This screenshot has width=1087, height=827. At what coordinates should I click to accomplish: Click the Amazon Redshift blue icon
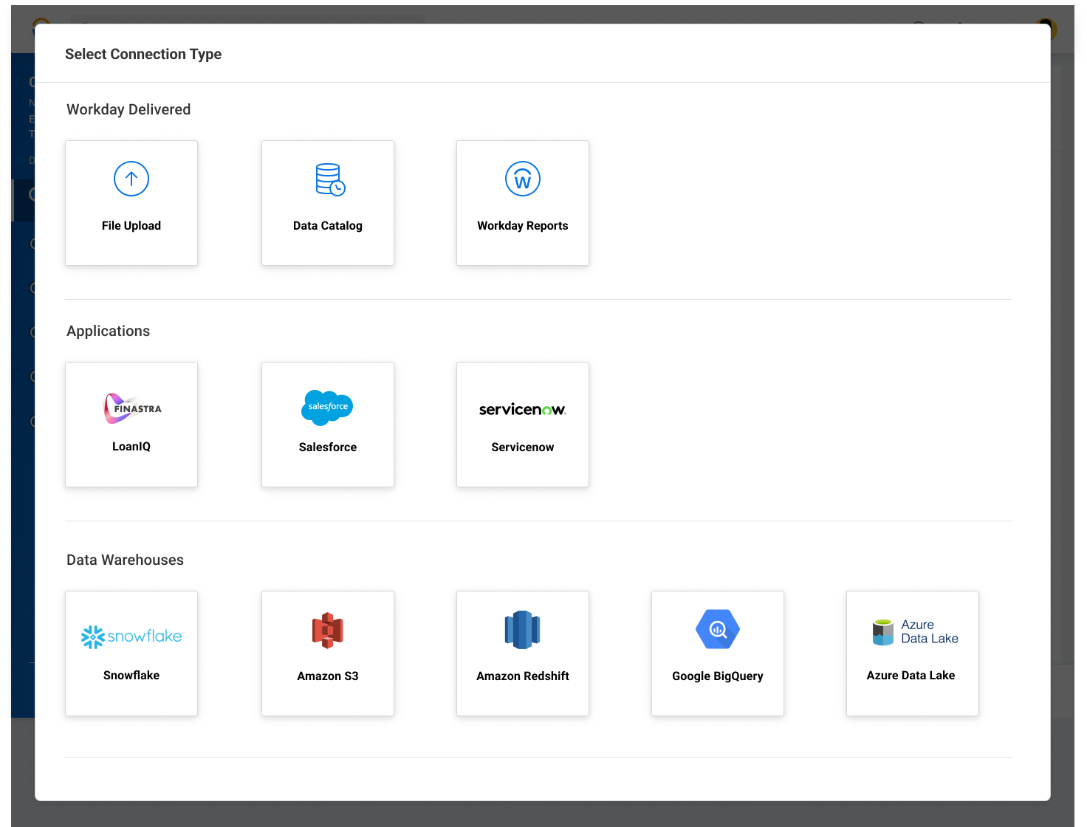pos(523,630)
